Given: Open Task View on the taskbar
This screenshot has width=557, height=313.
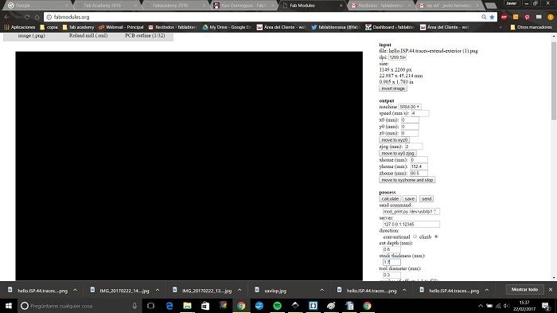Looking at the screenshot, I should [150, 306].
